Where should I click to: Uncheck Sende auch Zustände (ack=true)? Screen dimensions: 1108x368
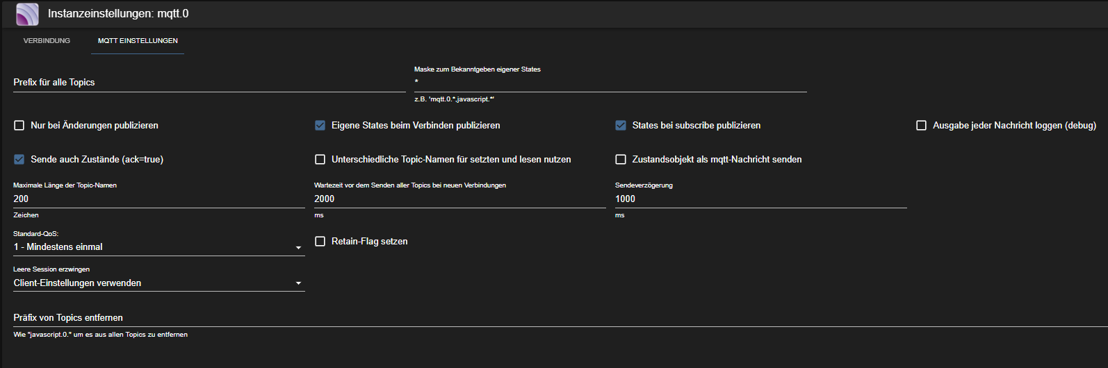[19, 160]
